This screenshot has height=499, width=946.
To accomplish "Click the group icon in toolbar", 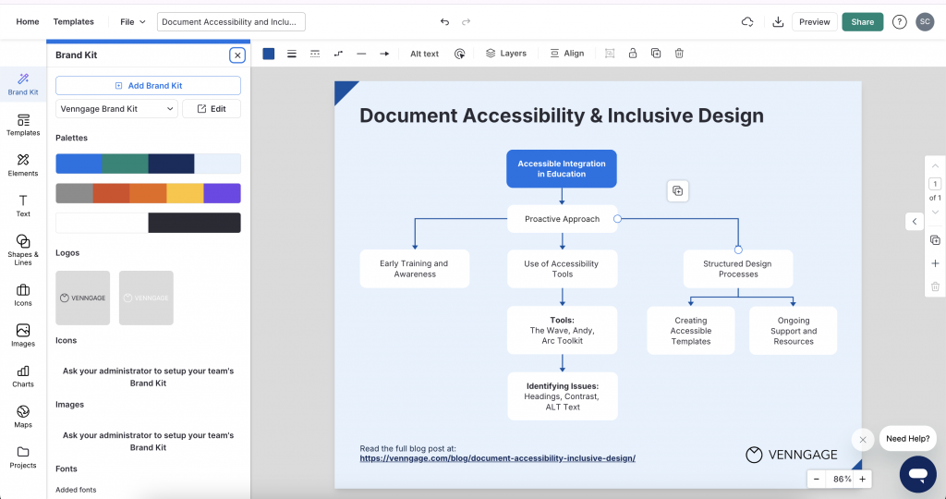I will tap(610, 54).
